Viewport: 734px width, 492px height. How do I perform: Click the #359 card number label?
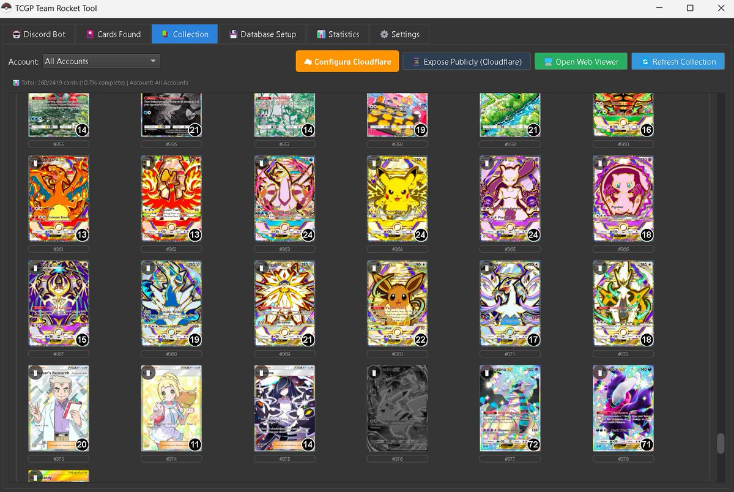(510, 144)
